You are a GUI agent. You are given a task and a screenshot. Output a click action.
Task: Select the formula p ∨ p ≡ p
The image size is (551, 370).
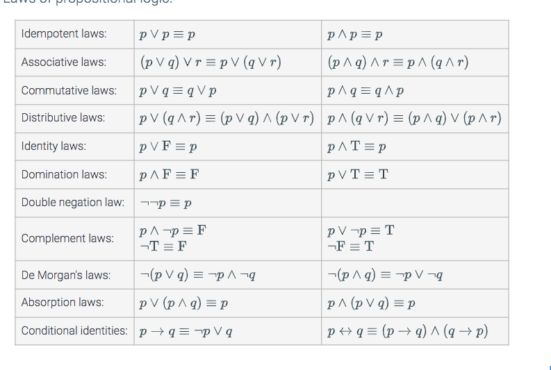[x=167, y=35]
